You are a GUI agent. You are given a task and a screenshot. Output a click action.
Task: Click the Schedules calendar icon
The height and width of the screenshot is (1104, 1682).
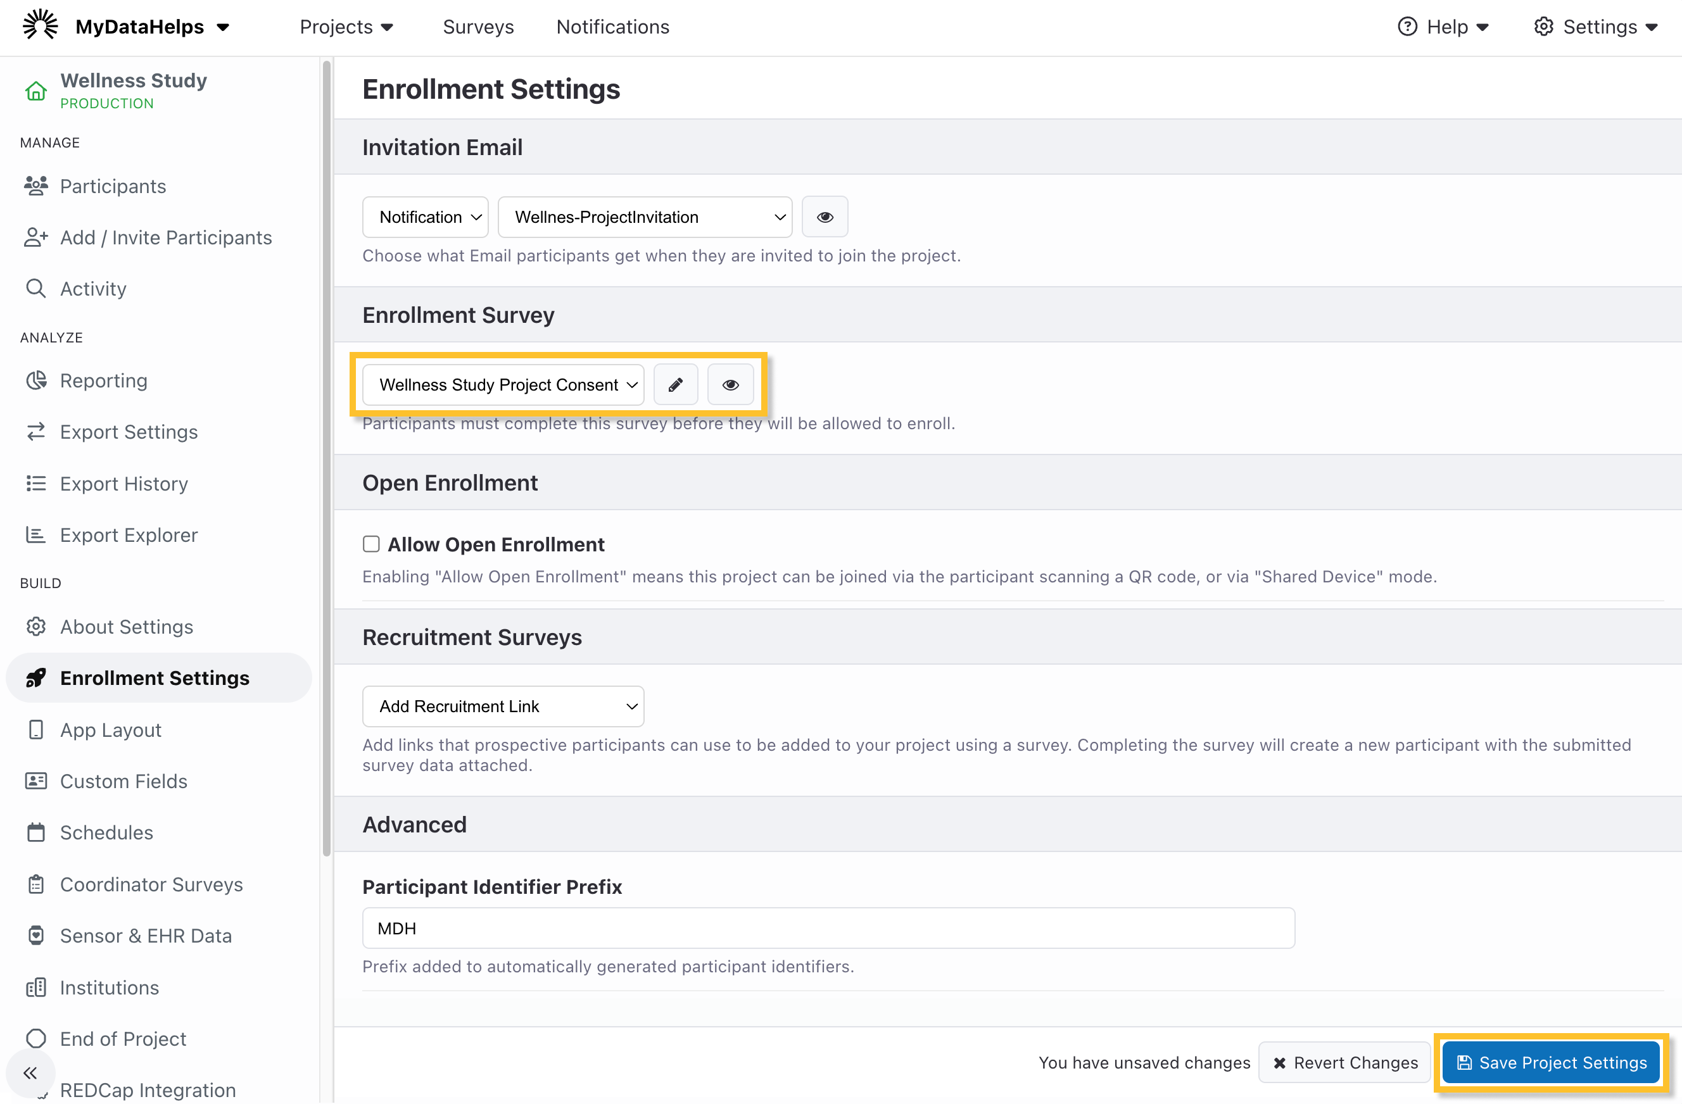pyautogui.click(x=35, y=833)
